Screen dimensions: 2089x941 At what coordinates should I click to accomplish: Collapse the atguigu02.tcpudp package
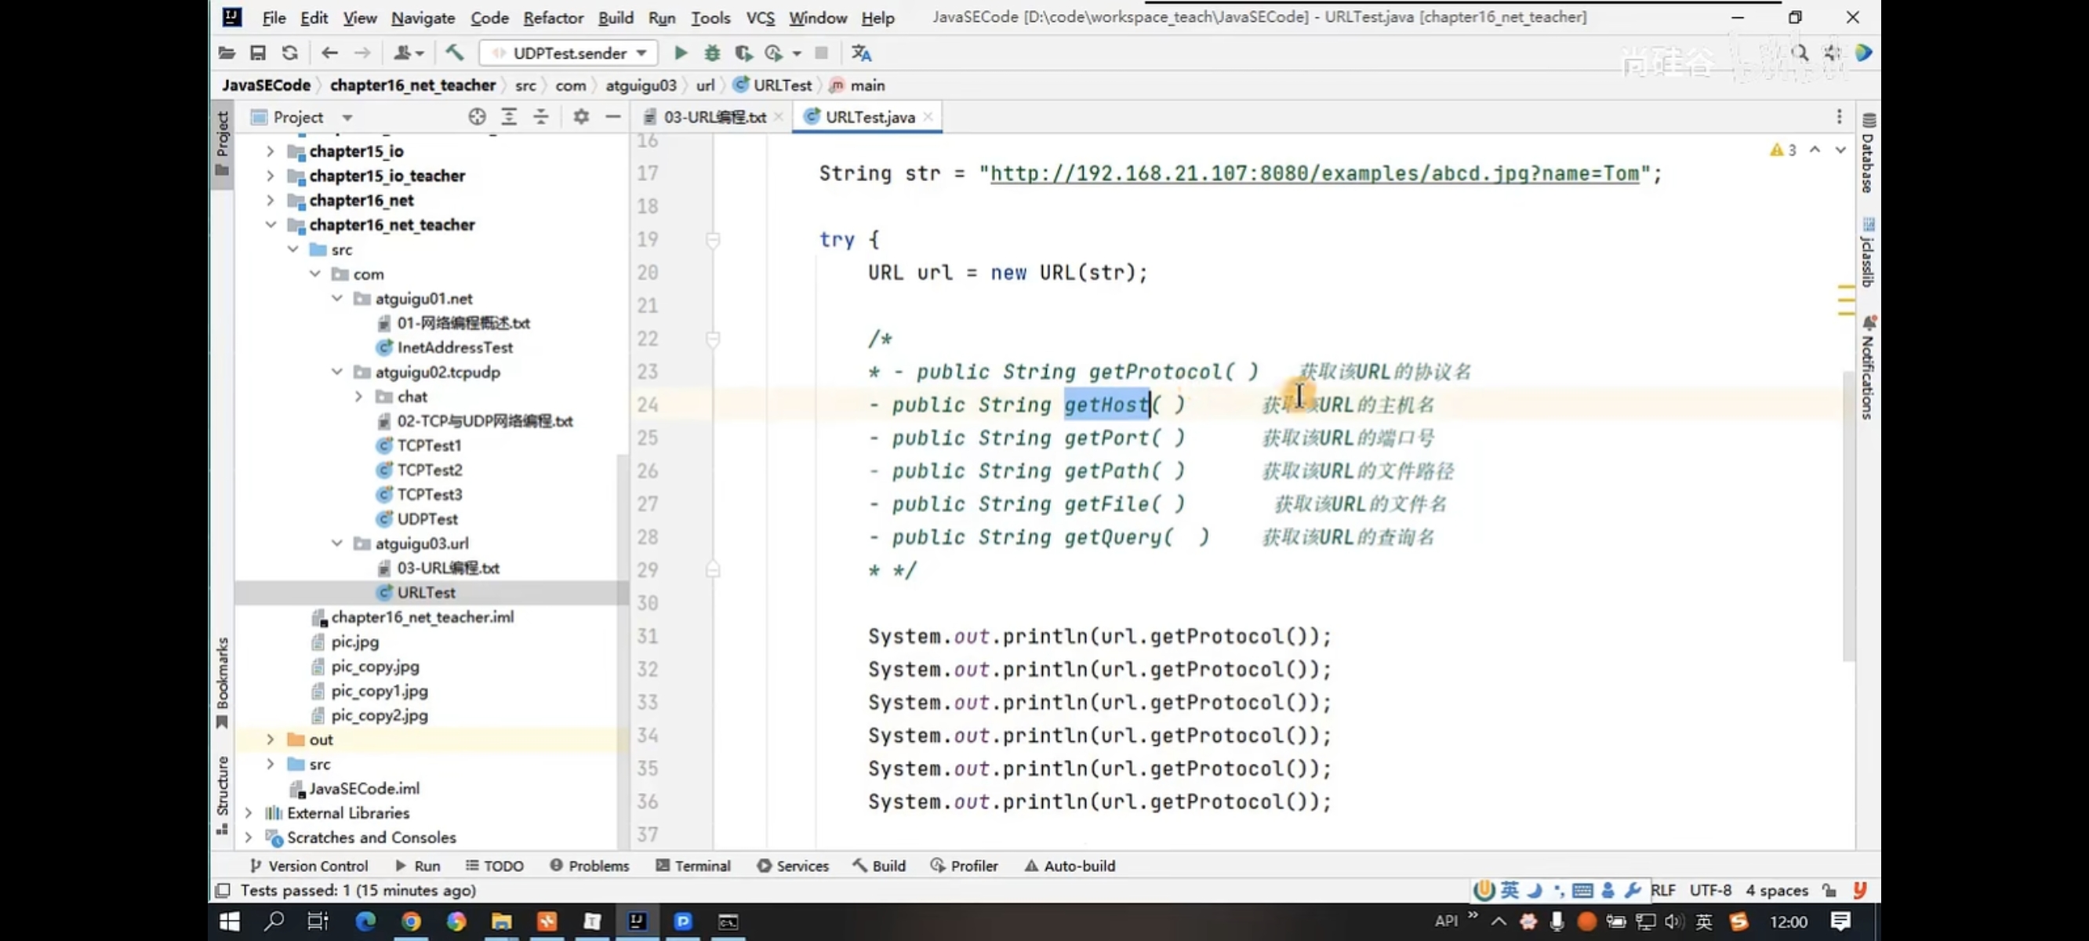[337, 372]
